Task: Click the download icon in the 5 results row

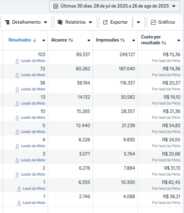Action: point(17,132)
